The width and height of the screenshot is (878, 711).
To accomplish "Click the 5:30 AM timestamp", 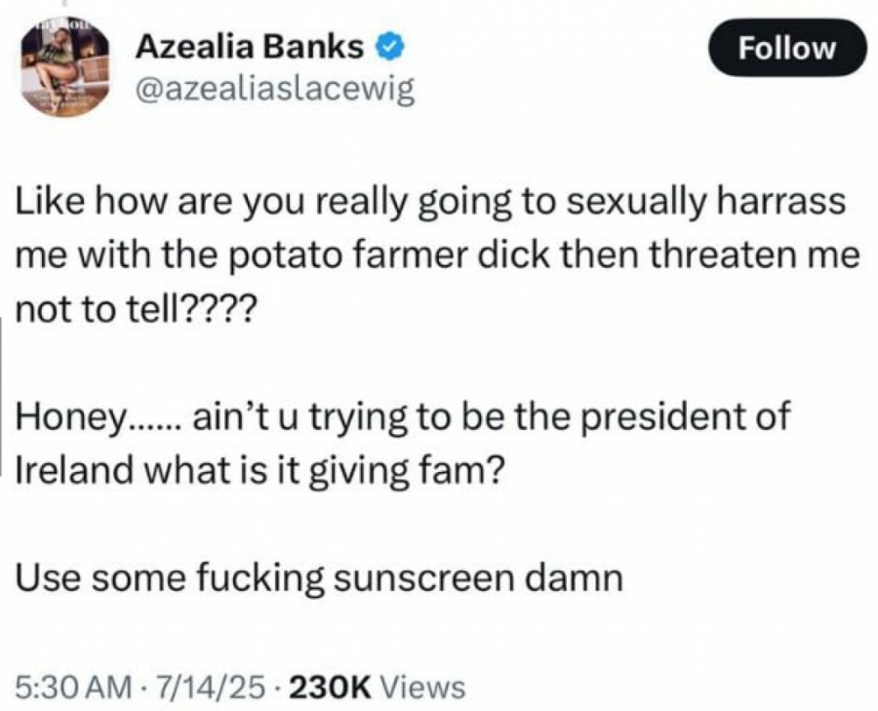I will tap(74, 688).
